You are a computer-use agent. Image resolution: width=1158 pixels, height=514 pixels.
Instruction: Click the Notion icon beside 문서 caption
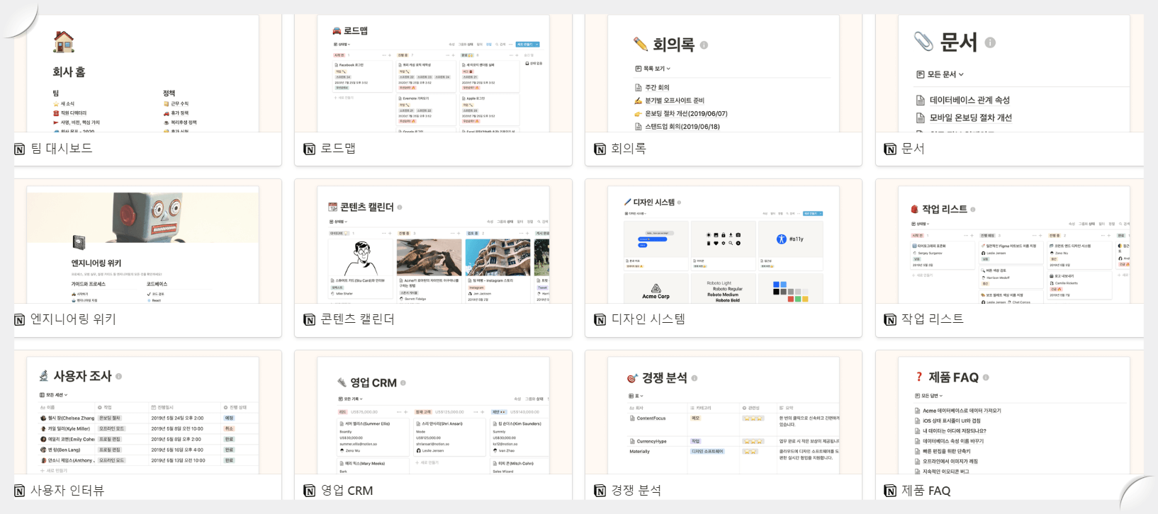click(890, 149)
